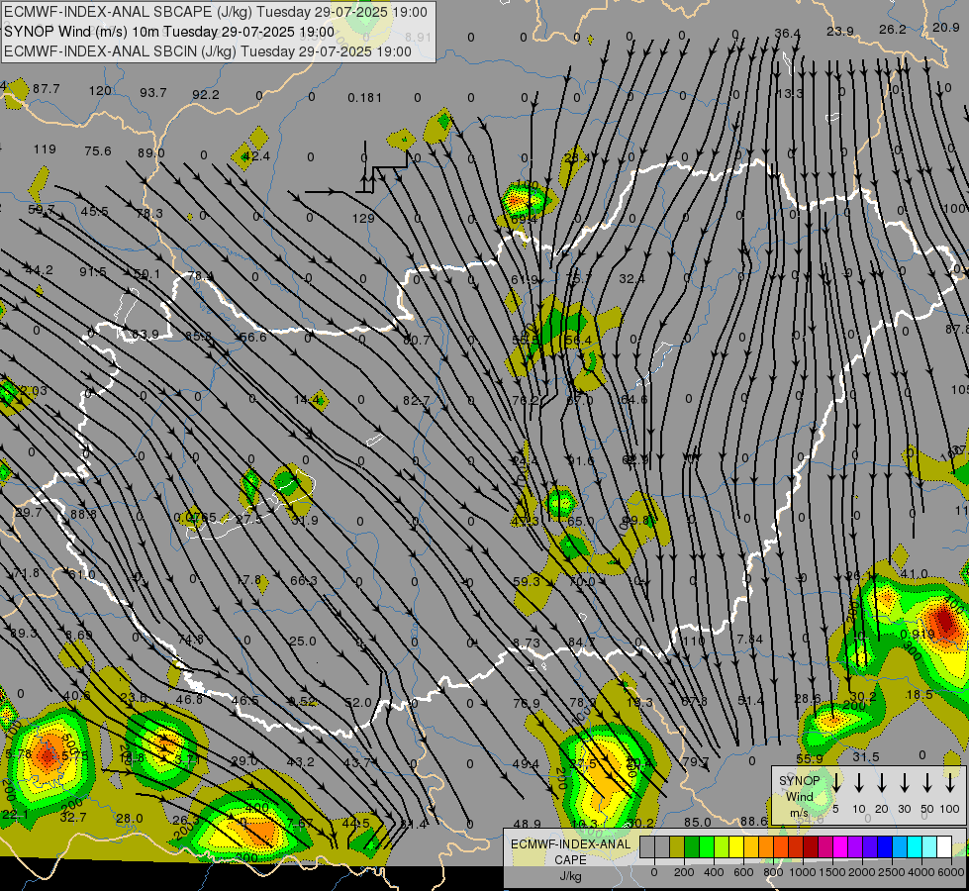Screen dimensions: 969x891
Task: Click the 20 m/s arrow in SYNOP Wind legend
Action: point(882,782)
